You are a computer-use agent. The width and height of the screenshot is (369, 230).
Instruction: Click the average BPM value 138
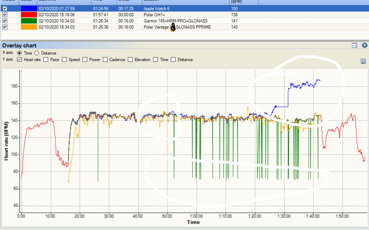pyautogui.click(x=234, y=15)
